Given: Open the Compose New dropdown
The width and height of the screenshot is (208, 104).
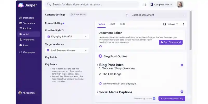Looking at the screenshot, I should (161, 4).
